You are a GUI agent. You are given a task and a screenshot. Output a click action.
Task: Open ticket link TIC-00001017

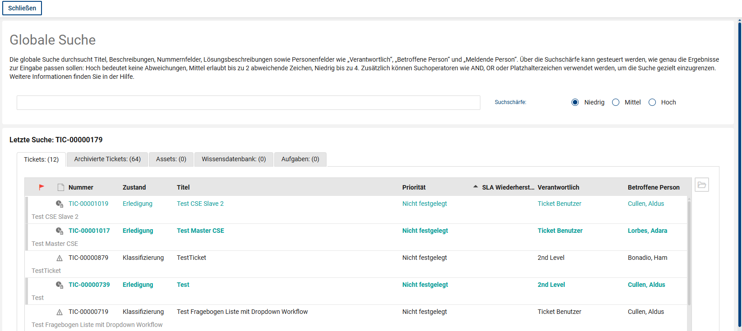[x=89, y=231]
